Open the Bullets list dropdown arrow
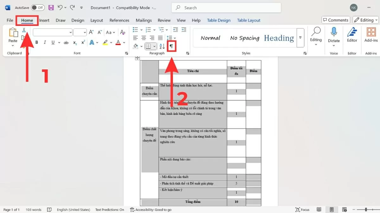This screenshot has height=213, width=380. tap(142, 30)
